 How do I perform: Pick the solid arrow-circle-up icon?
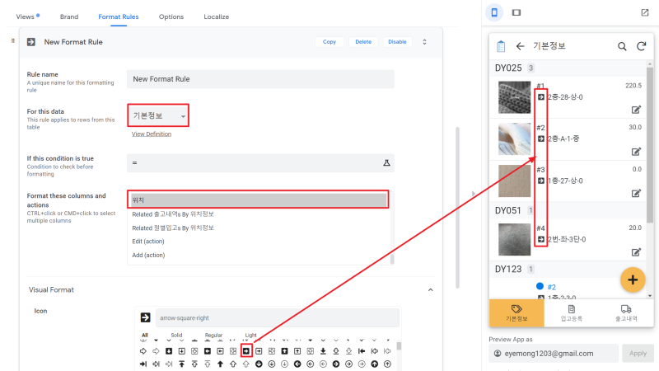(375, 364)
